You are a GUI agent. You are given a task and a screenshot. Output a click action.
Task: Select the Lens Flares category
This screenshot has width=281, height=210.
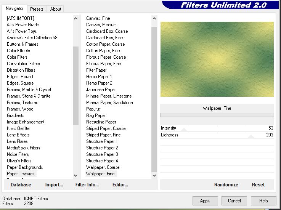(17, 141)
